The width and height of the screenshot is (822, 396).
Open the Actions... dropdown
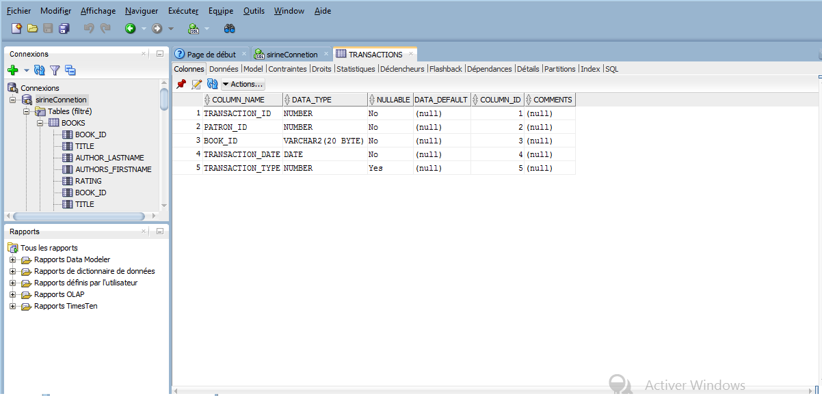click(243, 84)
